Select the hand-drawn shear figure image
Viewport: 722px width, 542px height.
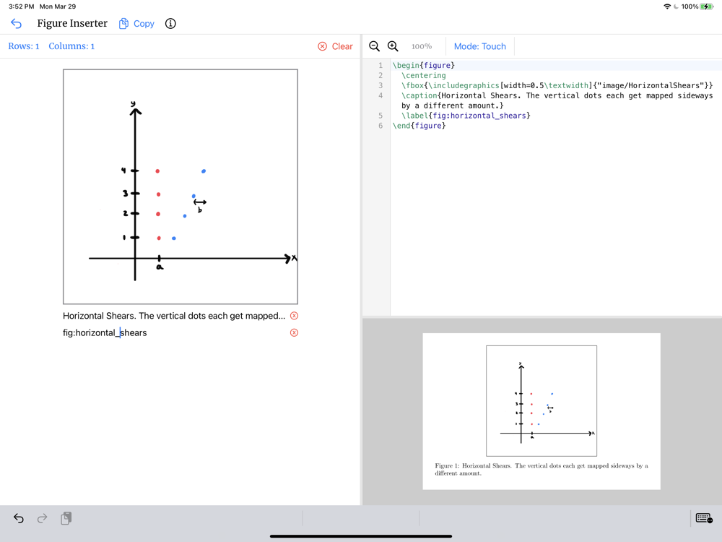[x=180, y=186]
